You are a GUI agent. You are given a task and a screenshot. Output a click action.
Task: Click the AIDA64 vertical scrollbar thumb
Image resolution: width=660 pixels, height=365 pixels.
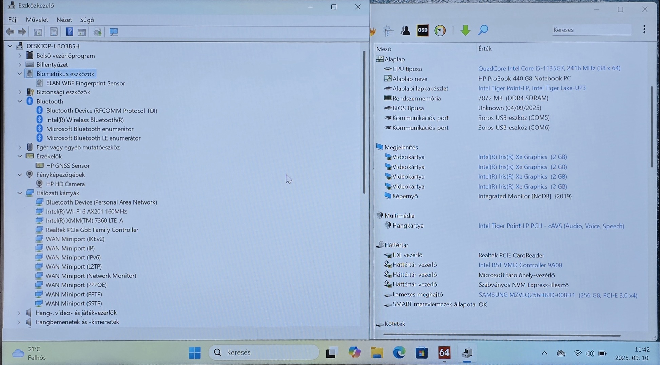coord(652,127)
